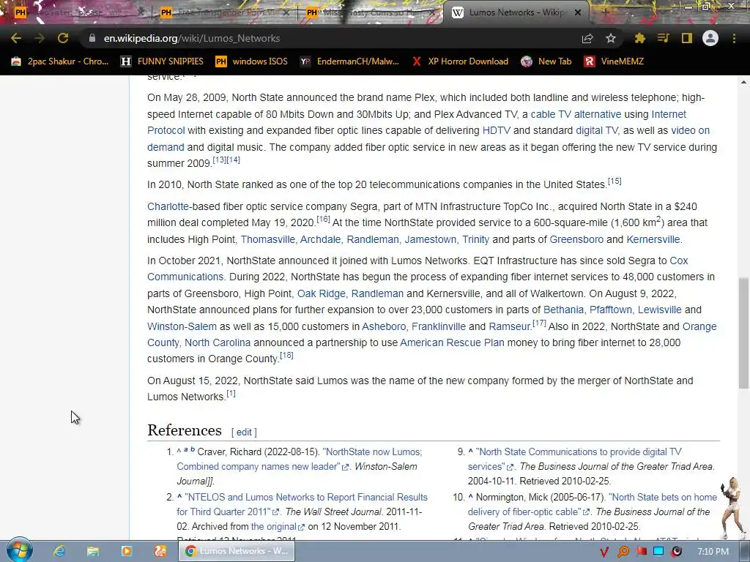This screenshot has height=562, width=750.
Task: Open the Cox Communications link
Action: click(185, 277)
